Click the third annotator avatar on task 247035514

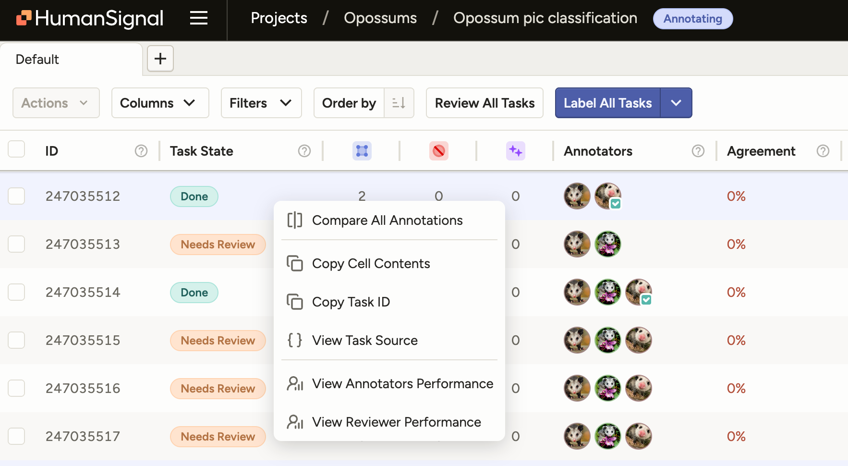[x=639, y=292]
